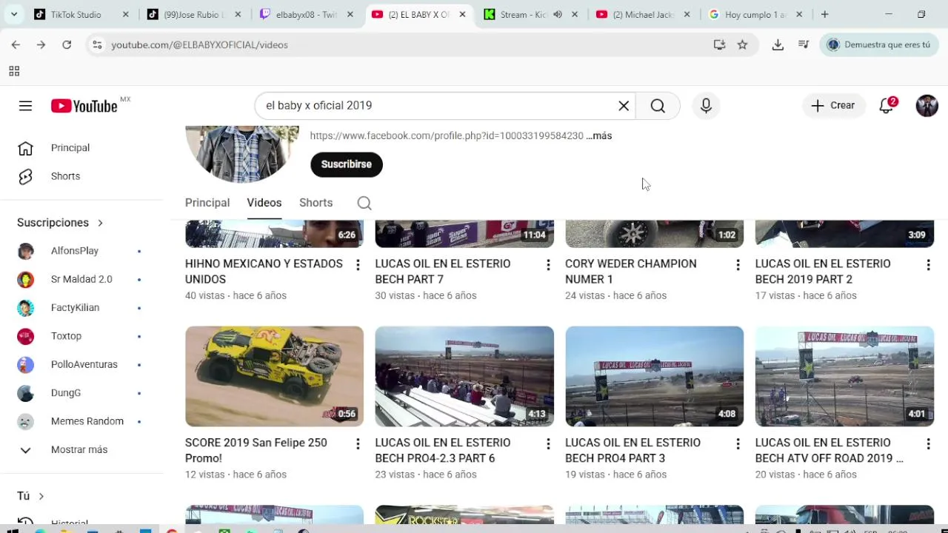Switch to the channel Shorts tab

coord(316,203)
